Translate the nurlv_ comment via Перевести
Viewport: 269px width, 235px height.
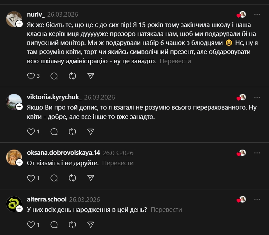click(x=175, y=61)
